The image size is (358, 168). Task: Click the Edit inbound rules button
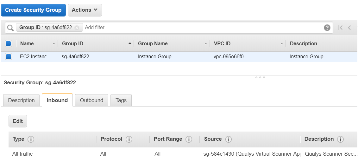[x=18, y=121]
